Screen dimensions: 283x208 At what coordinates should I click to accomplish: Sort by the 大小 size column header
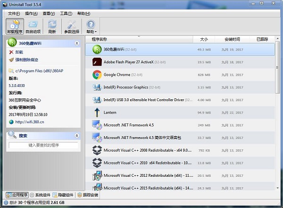pos(204,39)
